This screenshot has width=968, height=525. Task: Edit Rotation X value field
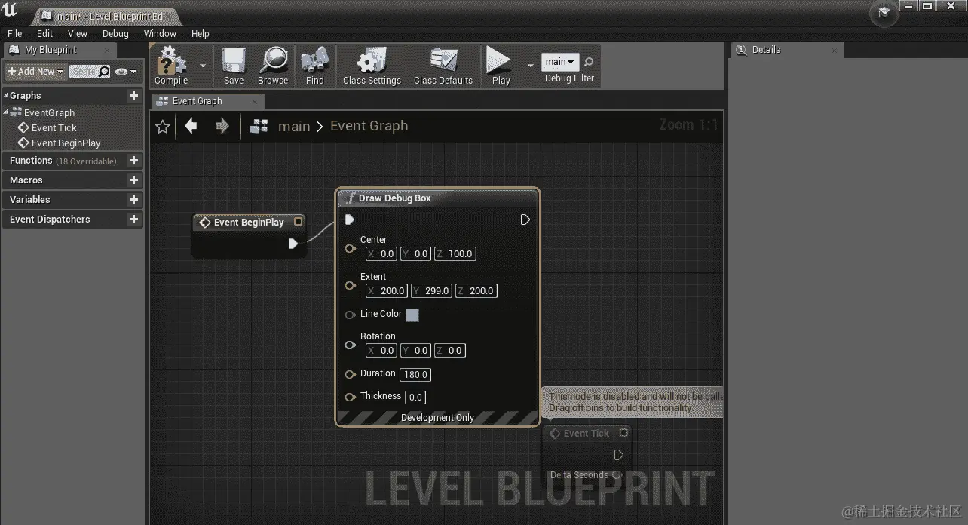(381, 351)
